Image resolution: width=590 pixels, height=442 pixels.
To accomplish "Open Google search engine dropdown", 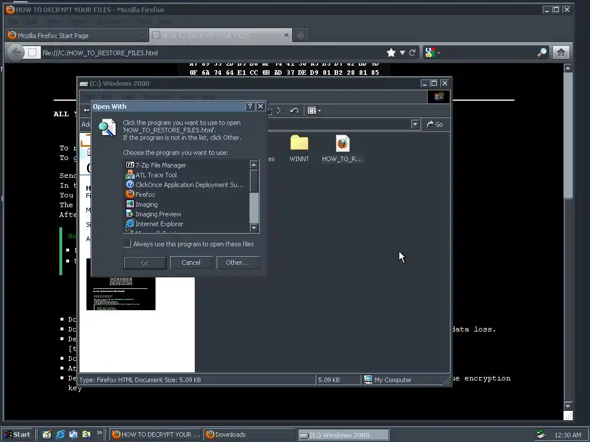I will (432, 52).
